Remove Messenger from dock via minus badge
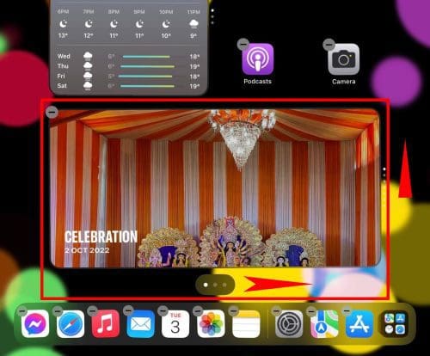 (x=22, y=310)
